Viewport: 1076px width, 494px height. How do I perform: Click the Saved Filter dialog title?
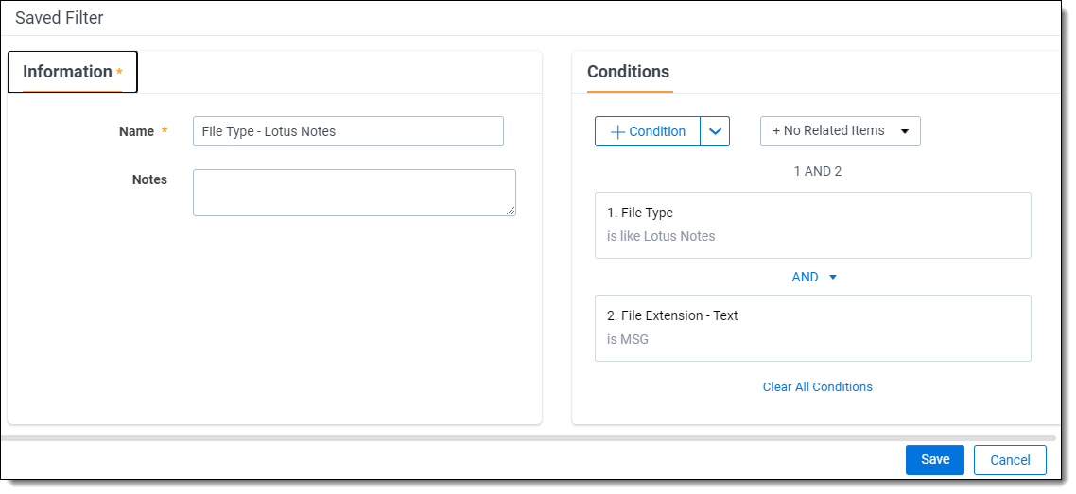point(60,18)
